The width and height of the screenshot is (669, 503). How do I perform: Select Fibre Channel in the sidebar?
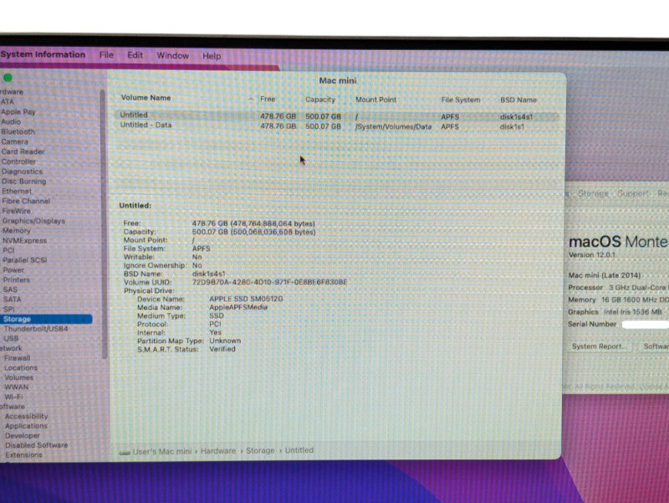pos(26,201)
